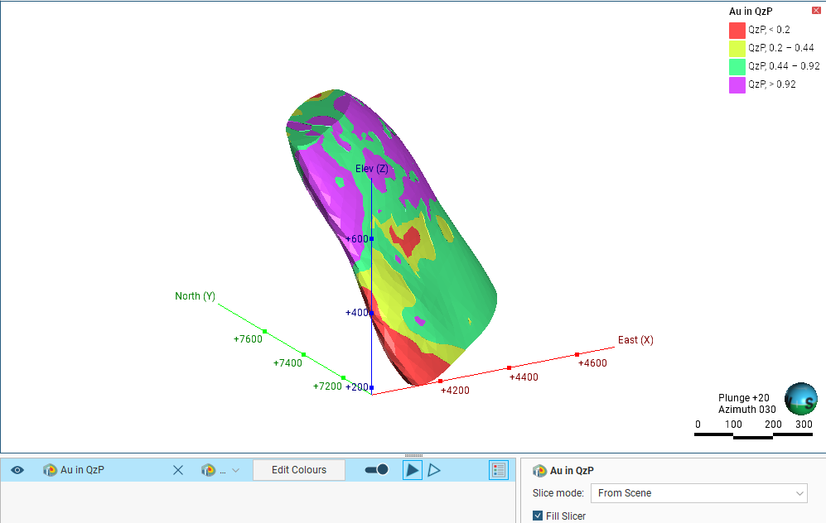Click the filled play triangle icon
Image resolution: width=826 pixels, height=523 pixels.
point(412,470)
